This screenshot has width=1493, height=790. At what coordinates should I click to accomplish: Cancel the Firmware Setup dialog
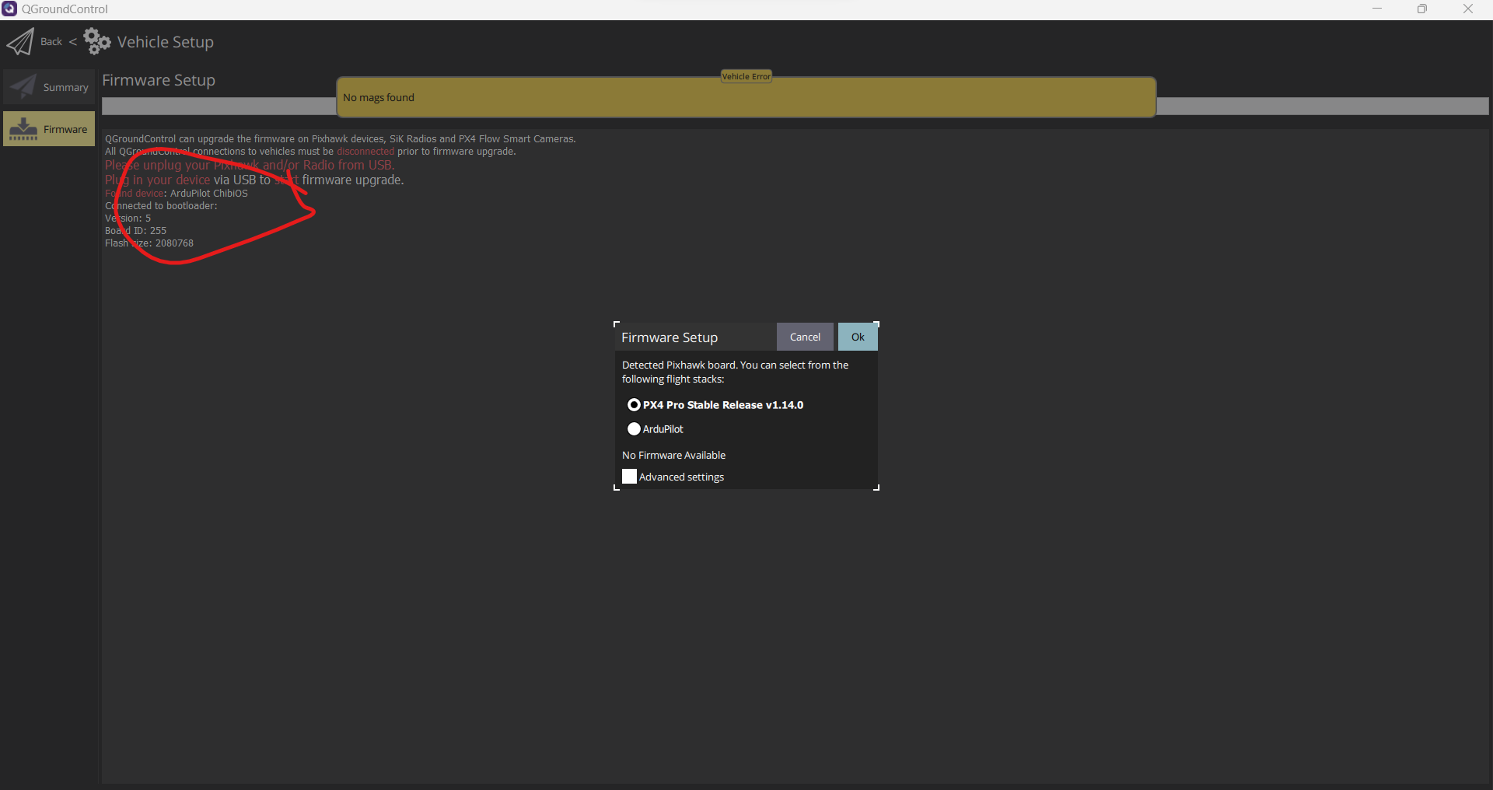[x=805, y=337]
